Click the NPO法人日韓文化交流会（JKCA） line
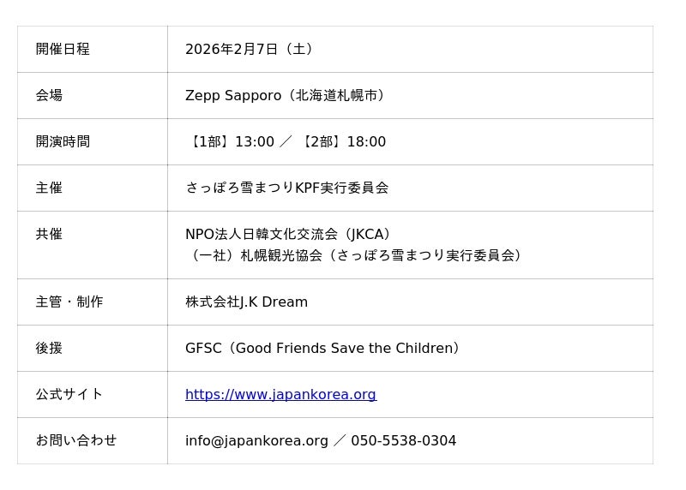This screenshot has height=490, width=686. (x=290, y=235)
